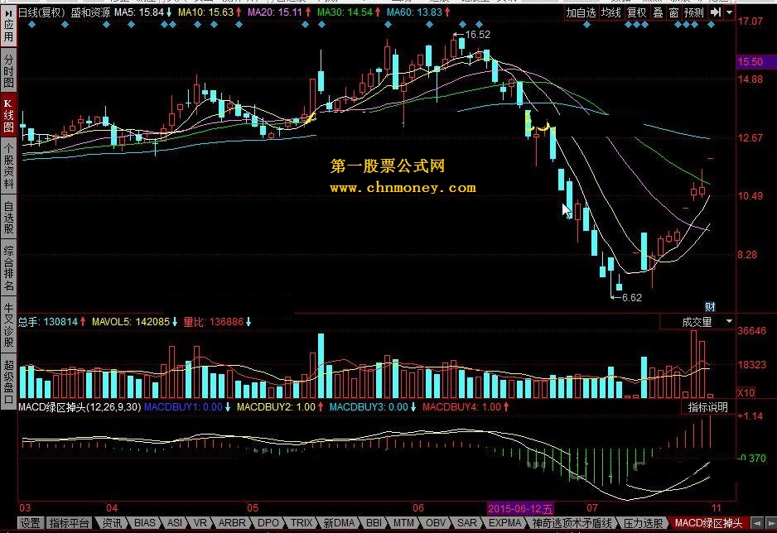The image size is (777, 533).
Task: Select the K线图 sidebar button
Action: click(8, 115)
